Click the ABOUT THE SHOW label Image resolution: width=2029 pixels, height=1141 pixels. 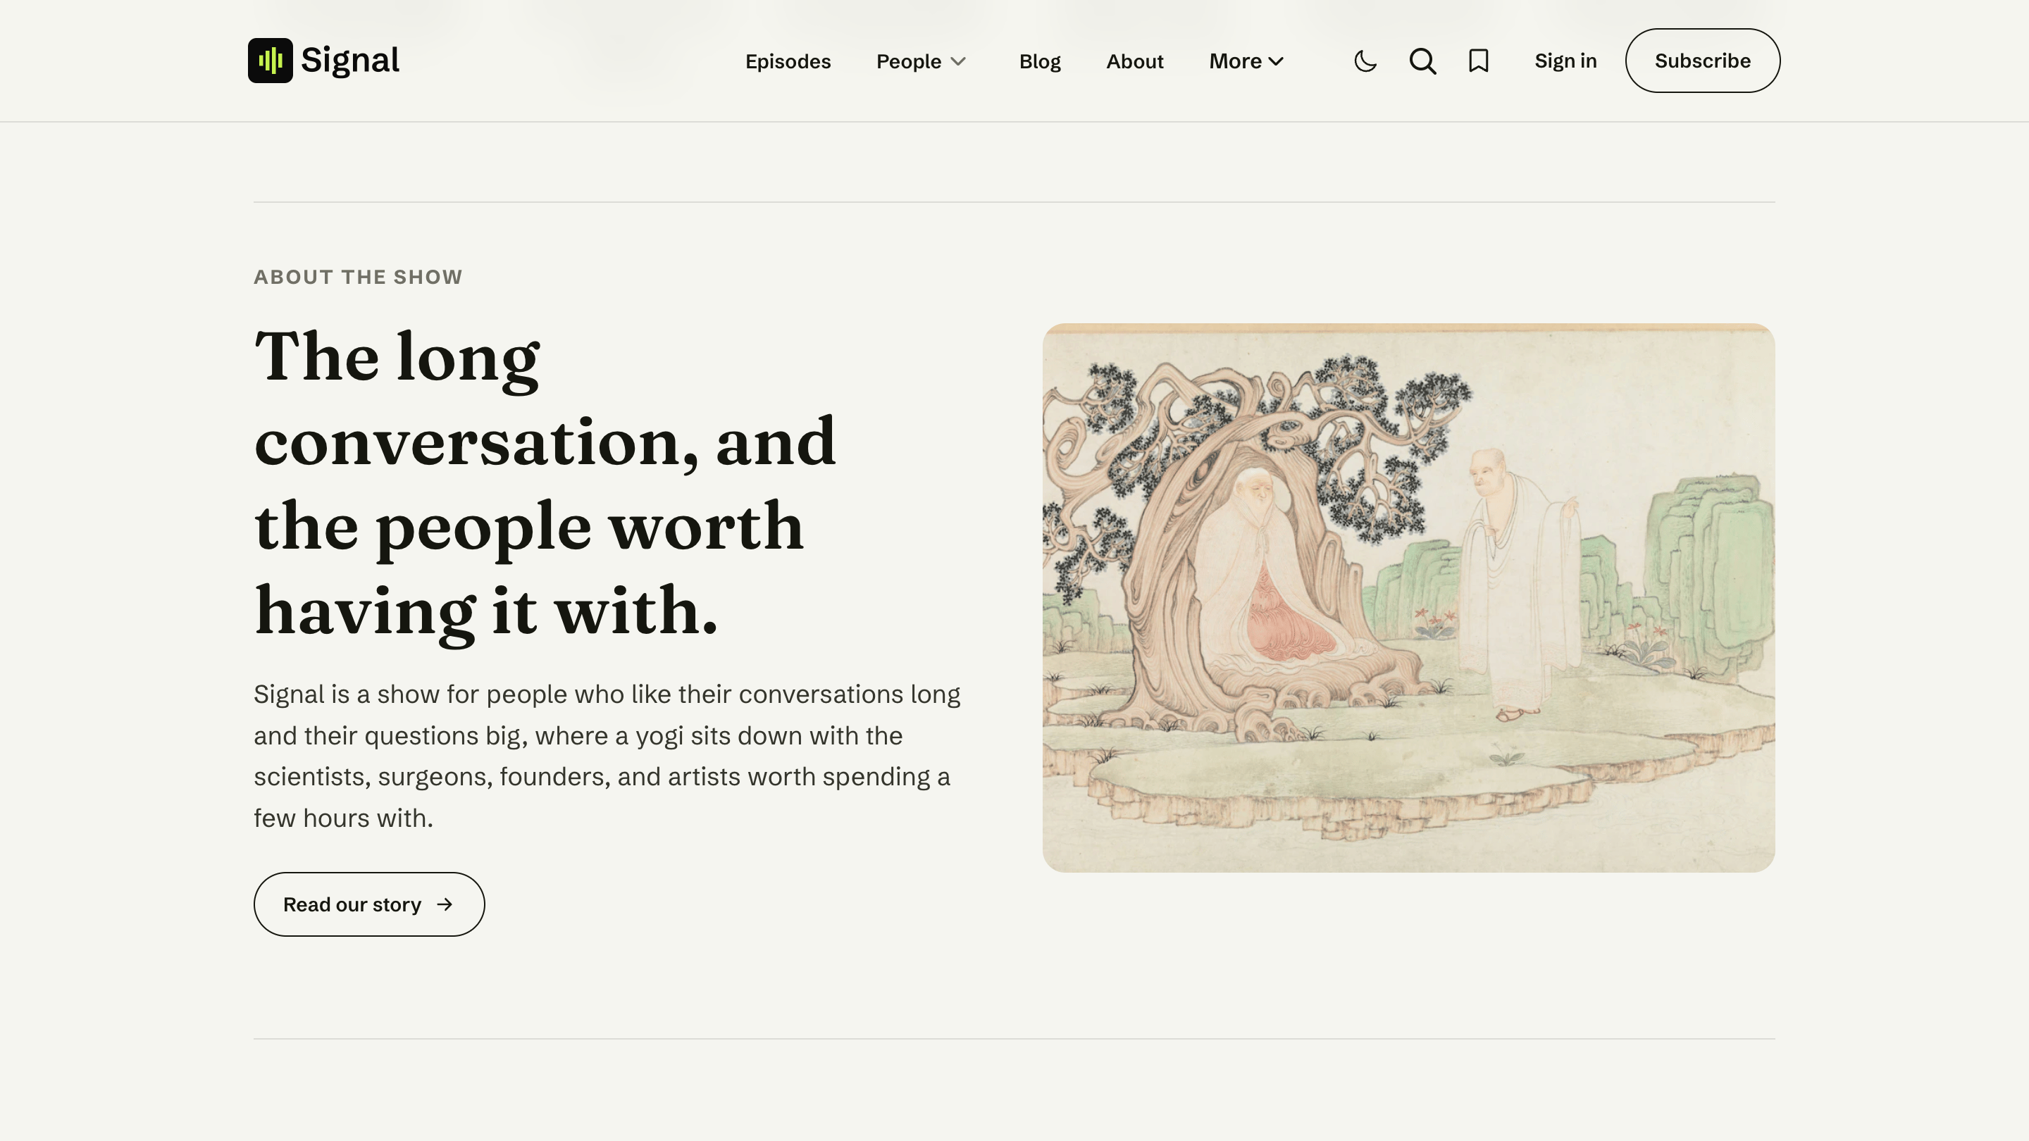[x=358, y=278]
